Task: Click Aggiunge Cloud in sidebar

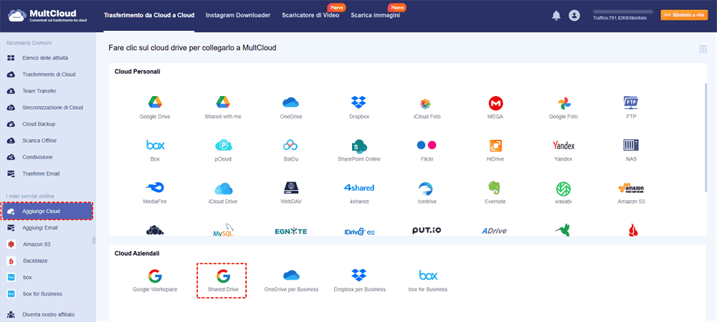Action: click(x=47, y=212)
